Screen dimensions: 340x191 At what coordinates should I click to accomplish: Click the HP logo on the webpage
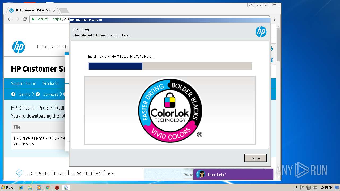pyautogui.click(x=19, y=47)
